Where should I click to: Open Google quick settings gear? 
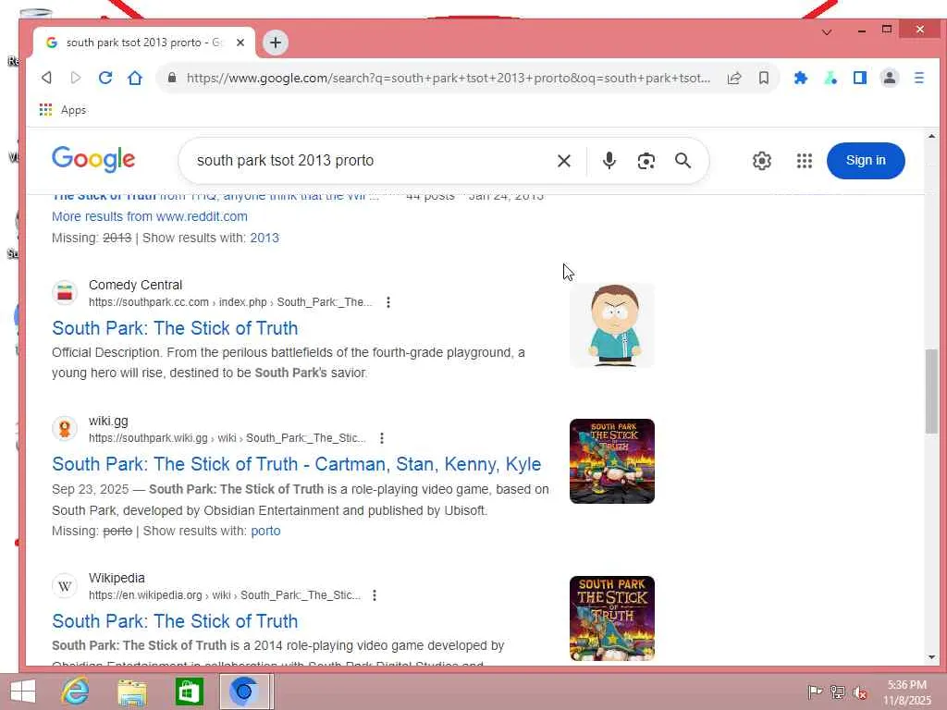[762, 161]
